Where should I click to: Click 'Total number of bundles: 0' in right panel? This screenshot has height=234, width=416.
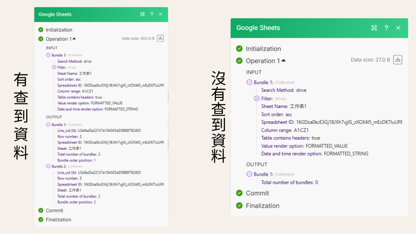tap(290, 182)
